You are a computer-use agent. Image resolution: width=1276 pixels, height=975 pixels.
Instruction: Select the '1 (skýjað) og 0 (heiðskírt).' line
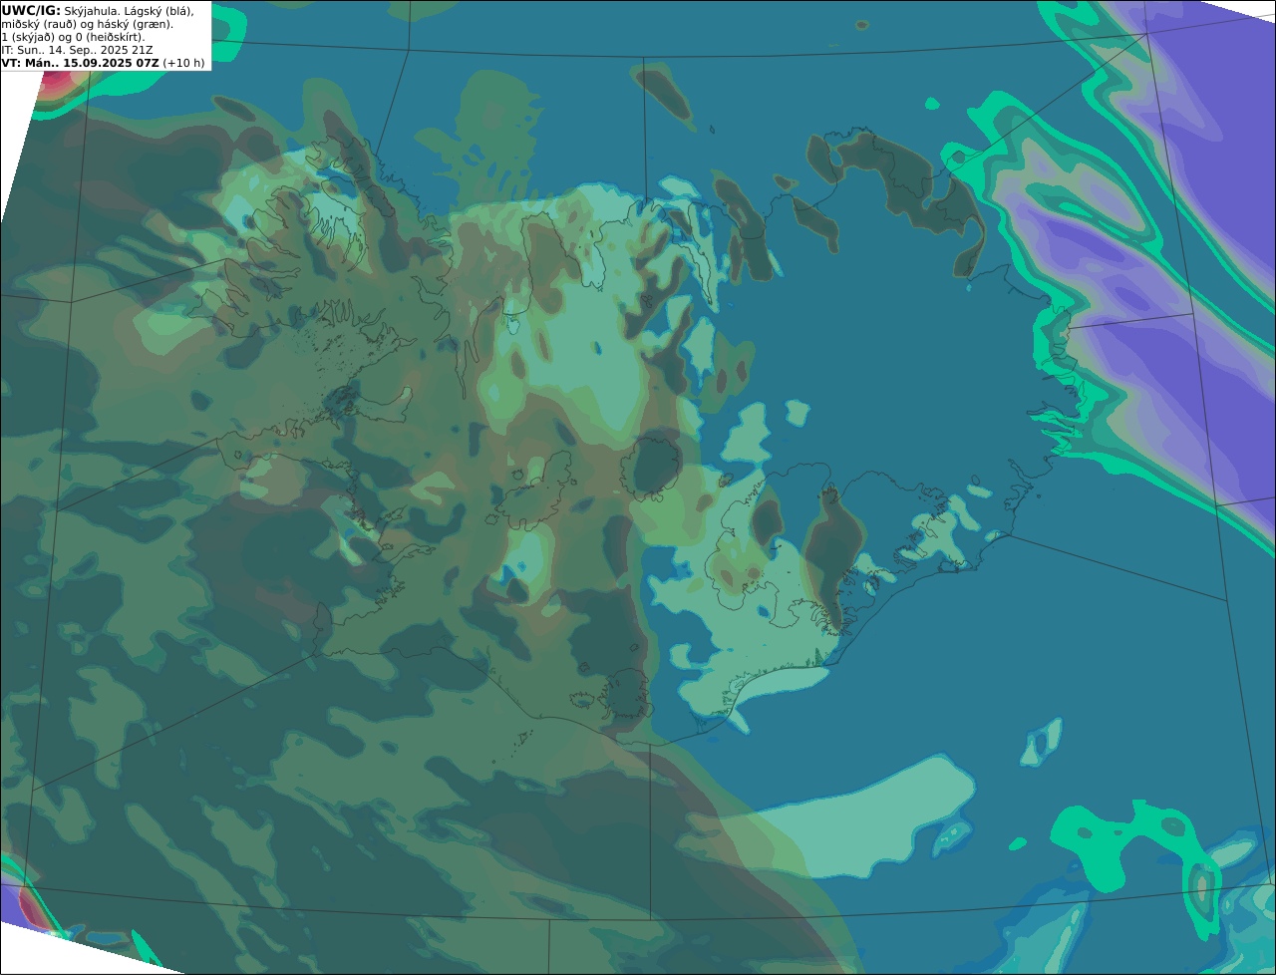click(x=73, y=37)
